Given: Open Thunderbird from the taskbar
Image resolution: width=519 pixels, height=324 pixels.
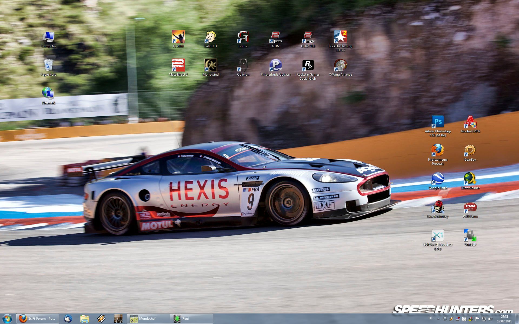Looking at the screenshot, I should tap(68, 319).
